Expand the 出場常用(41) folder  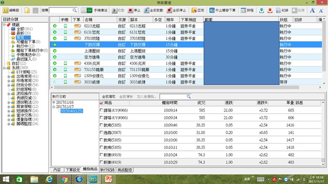pyautogui.click(x=9, y=76)
